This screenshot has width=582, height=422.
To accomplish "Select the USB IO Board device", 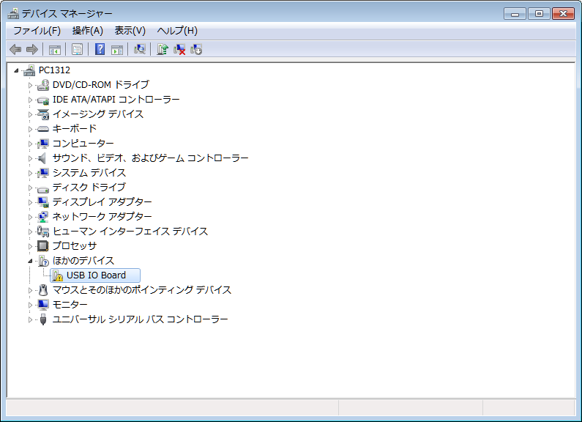I will [x=96, y=275].
